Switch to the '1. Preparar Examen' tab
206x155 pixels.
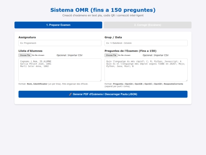[58, 25]
